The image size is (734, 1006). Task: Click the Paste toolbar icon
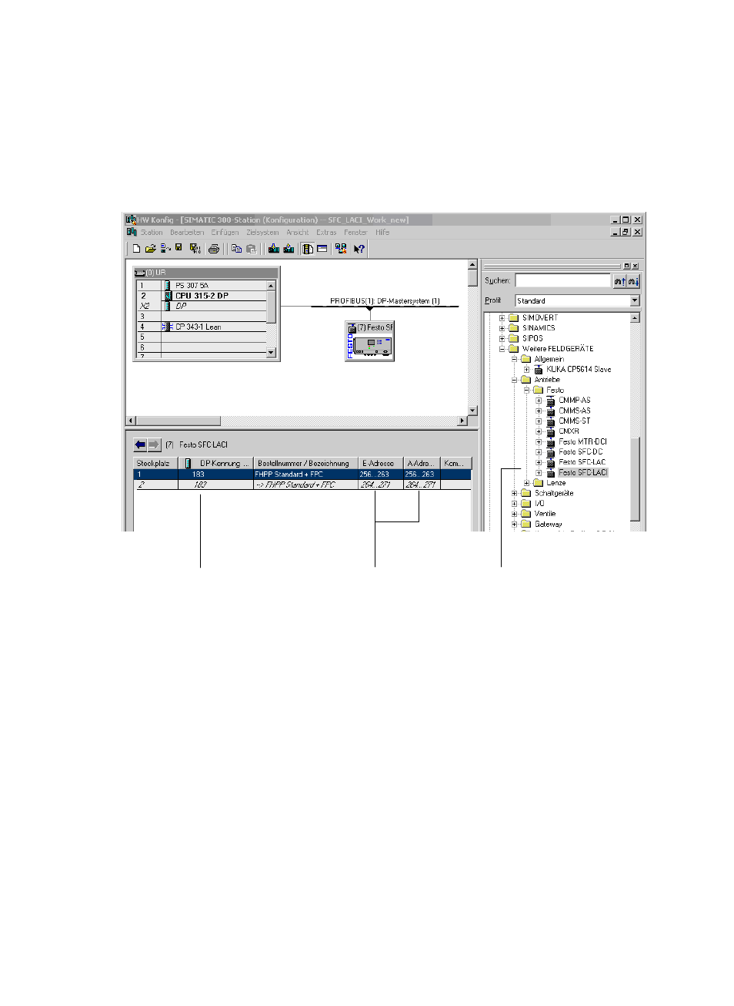coord(251,249)
